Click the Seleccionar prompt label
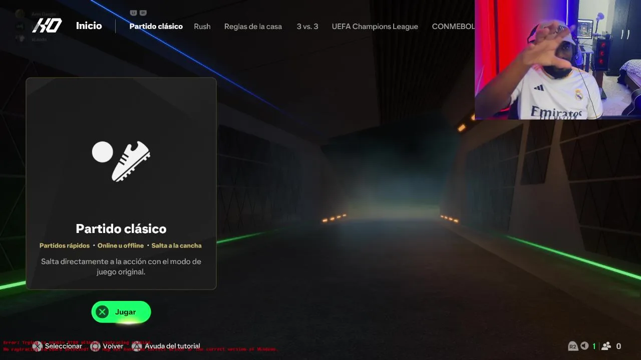Viewport: 641px width, 360px height. tap(64, 346)
